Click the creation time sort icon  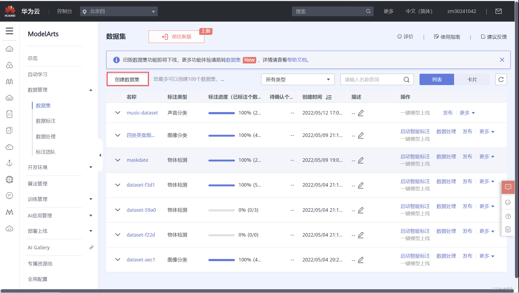pos(329,97)
